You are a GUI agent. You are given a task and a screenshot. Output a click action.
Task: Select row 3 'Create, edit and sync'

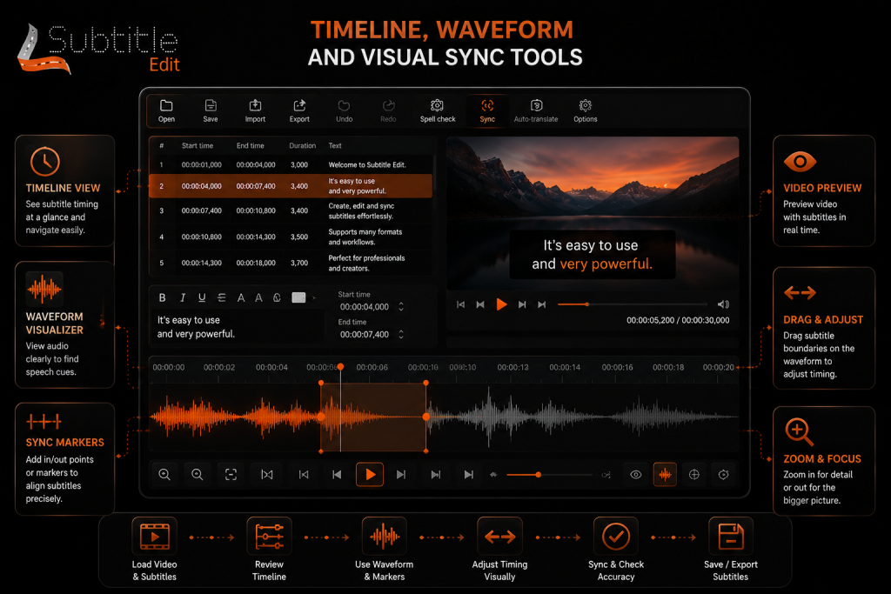click(x=291, y=210)
